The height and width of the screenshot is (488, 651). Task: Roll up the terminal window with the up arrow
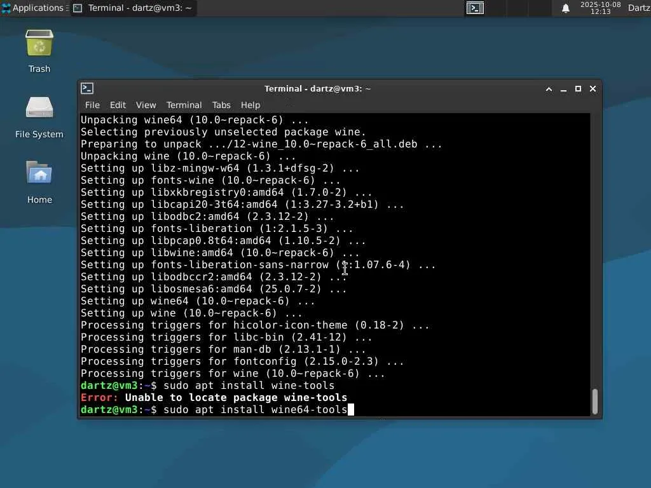point(549,89)
